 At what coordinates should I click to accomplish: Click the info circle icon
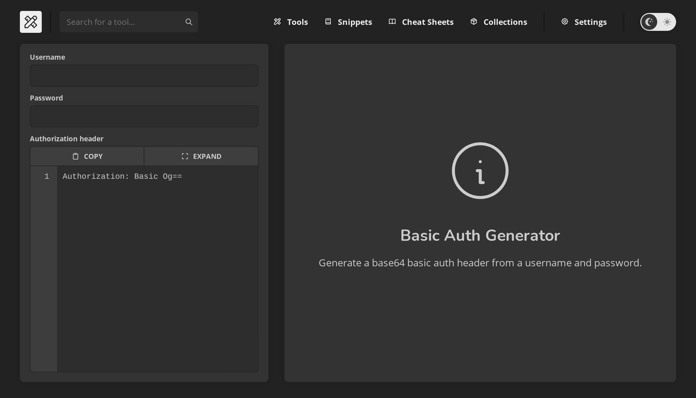click(x=480, y=171)
